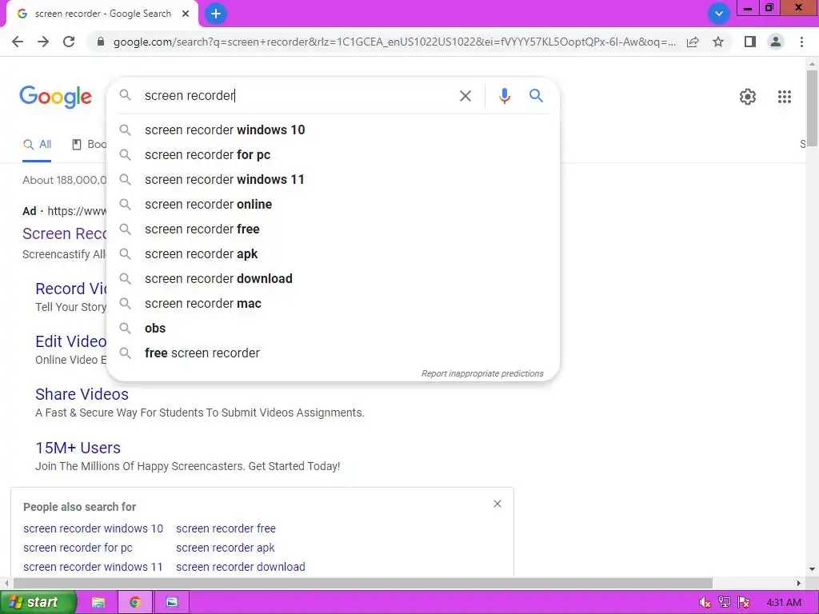Viewport: 819px width, 614px height.
Task: Open a new browser tab
Action: pyautogui.click(x=216, y=14)
